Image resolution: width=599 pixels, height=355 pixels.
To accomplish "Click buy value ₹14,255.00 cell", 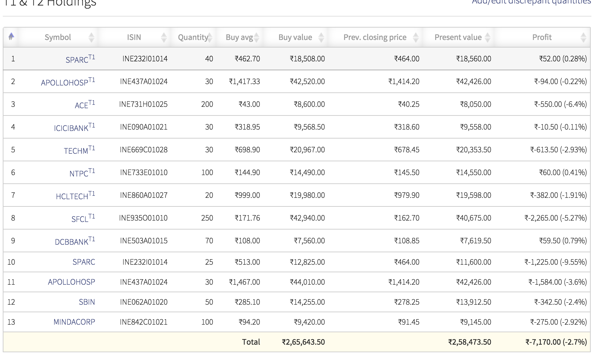I will (307, 302).
